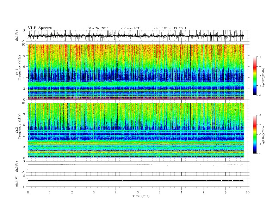This screenshot has width=279, height=216.
Task: Click the '-7' tick on ch.1 colorbar
Action: [260, 95]
